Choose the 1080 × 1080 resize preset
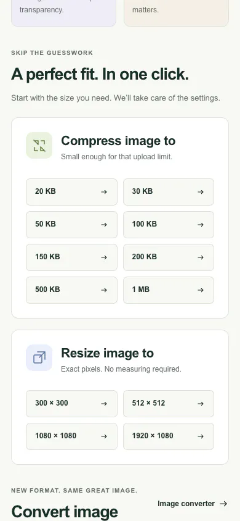The image size is (240, 521). coord(71,436)
